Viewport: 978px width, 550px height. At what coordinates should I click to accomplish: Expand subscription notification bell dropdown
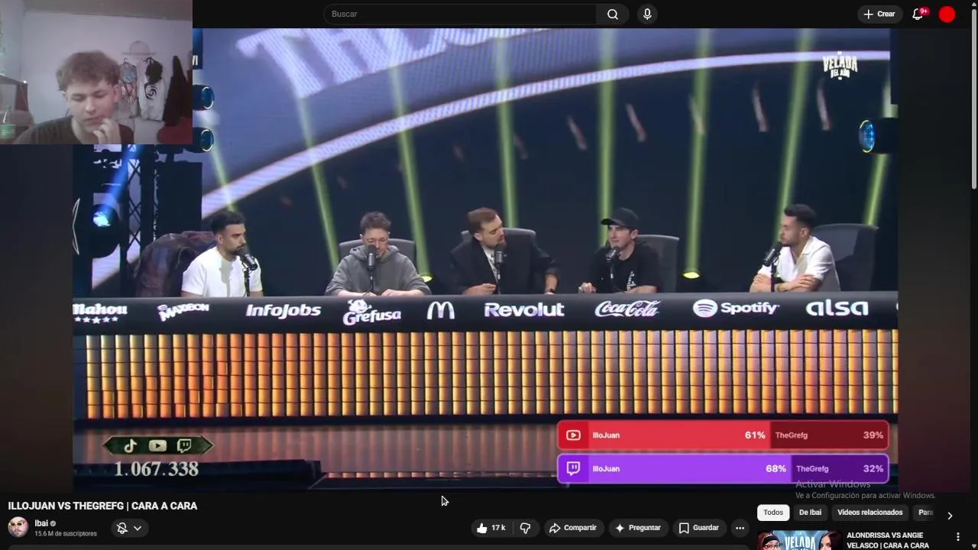pos(129,528)
